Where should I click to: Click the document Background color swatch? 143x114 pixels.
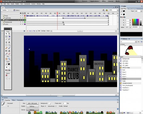[50, 103]
